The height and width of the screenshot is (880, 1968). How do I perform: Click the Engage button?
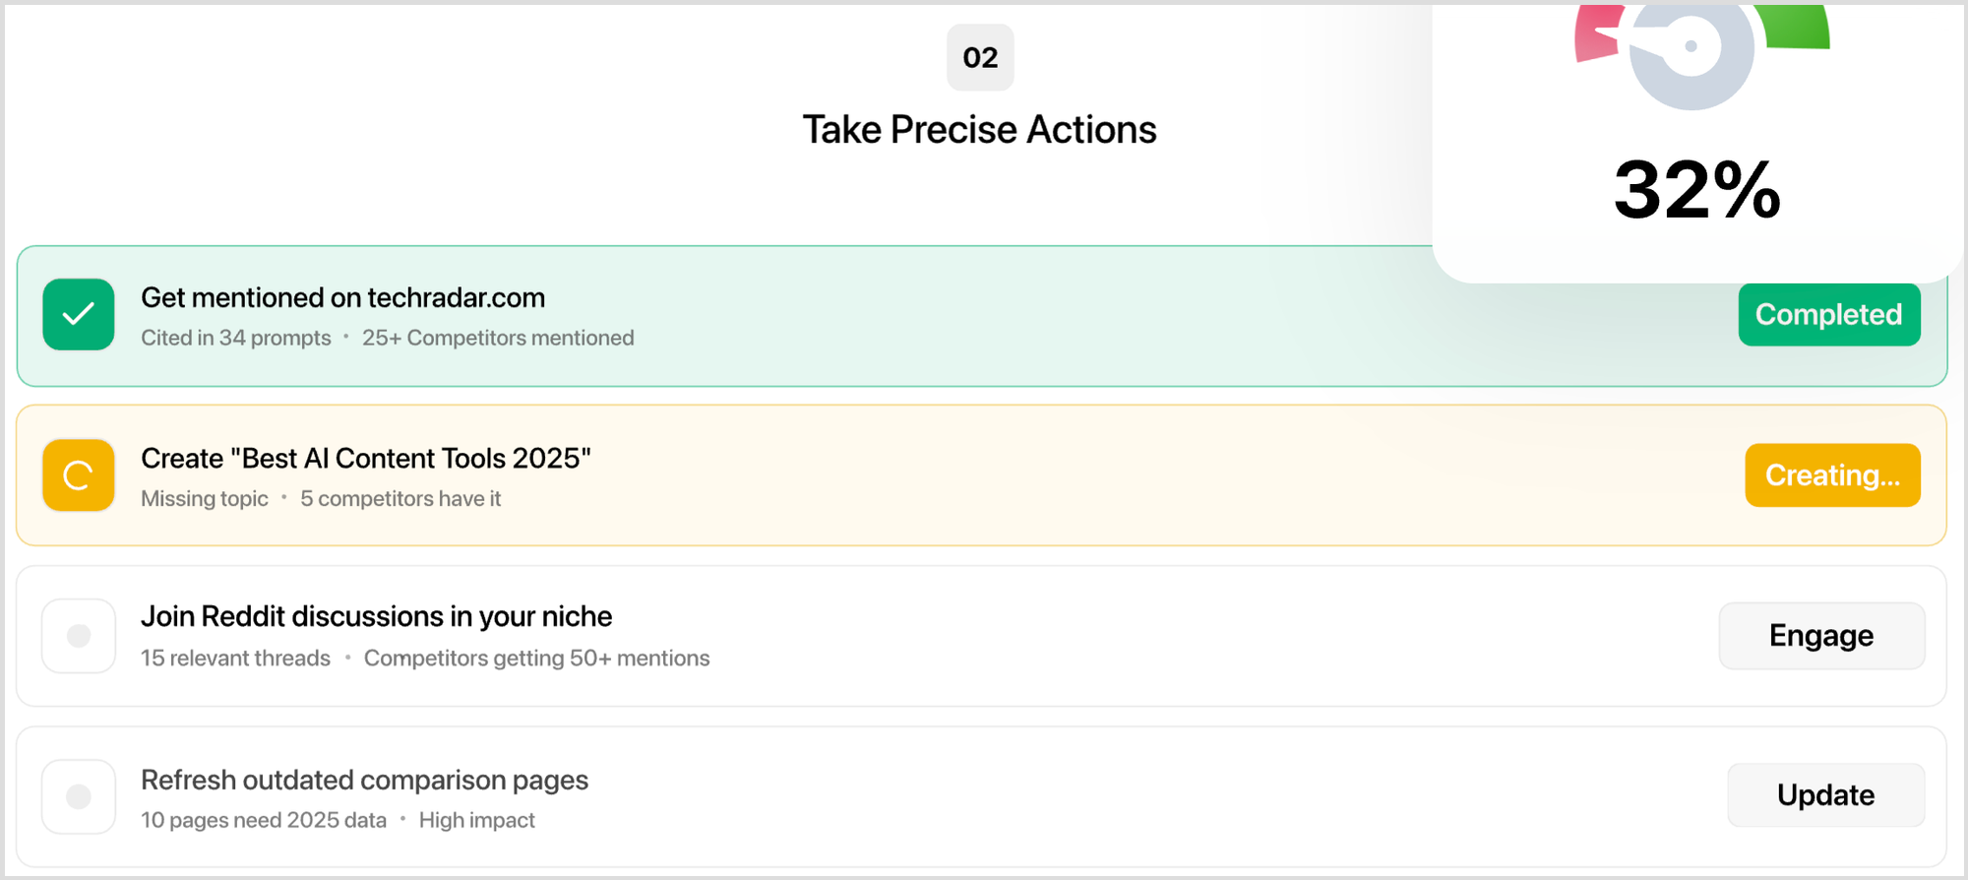click(1821, 636)
